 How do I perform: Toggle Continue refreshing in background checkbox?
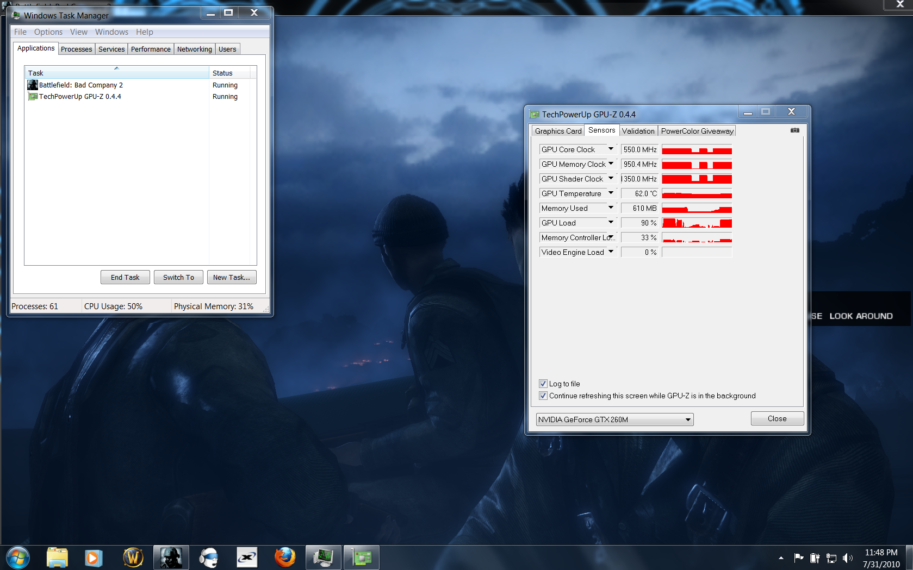pos(543,396)
